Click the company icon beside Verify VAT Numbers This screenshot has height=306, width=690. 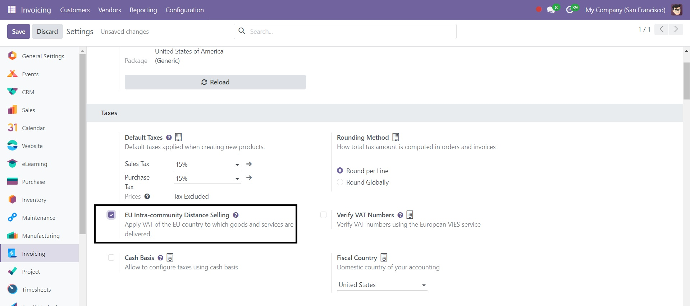point(410,215)
